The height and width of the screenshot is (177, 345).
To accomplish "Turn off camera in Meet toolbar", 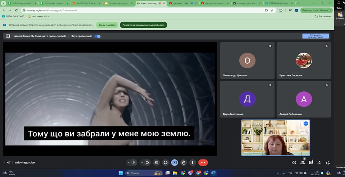I will 147,162.
